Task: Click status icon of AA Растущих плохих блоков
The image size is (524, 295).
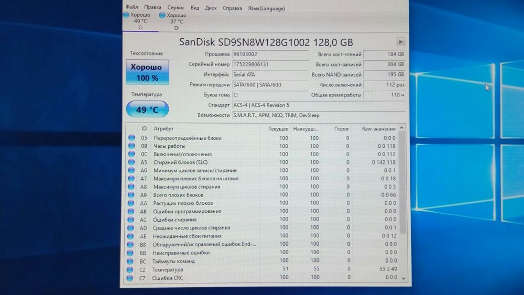Action: click(130, 203)
